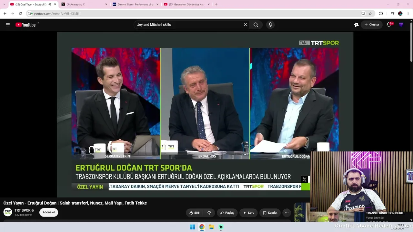Open the YouTube guide hamburger menu
Viewport: 413px width, 232px height.
(8, 25)
